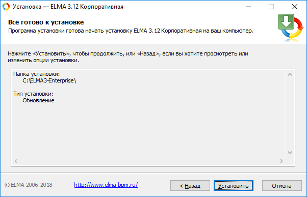Screen dimensions: 307x197
Task: Click the Всё готово к установке heading
Action: point(46,22)
